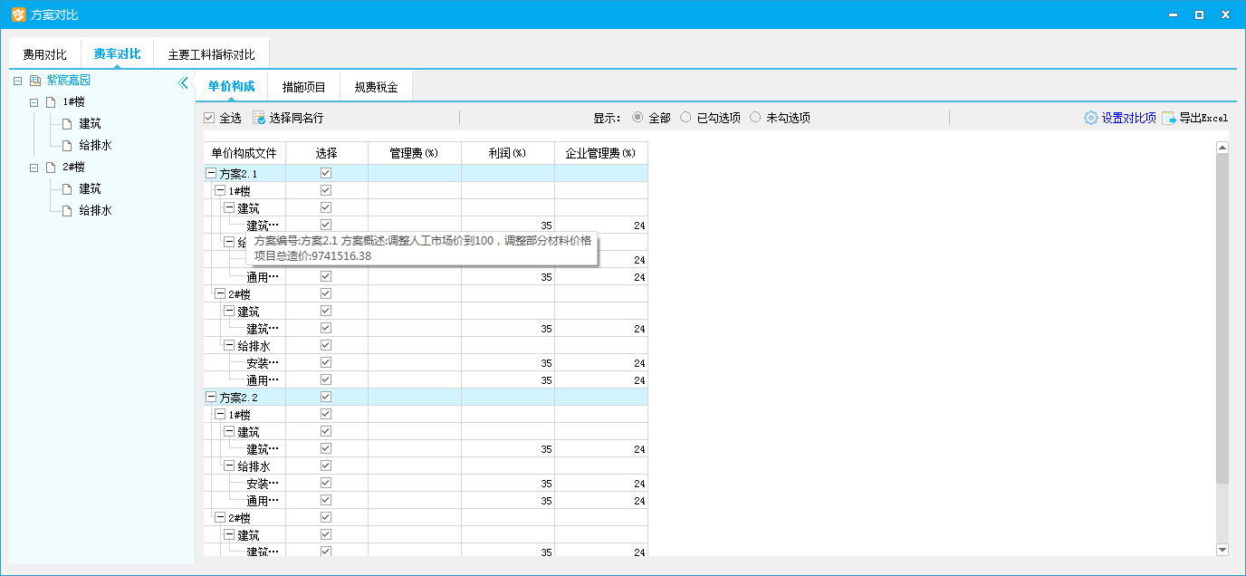This screenshot has height=576, width=1246.
Task: Select the 已勾选项 radio button
Action: 685,118
